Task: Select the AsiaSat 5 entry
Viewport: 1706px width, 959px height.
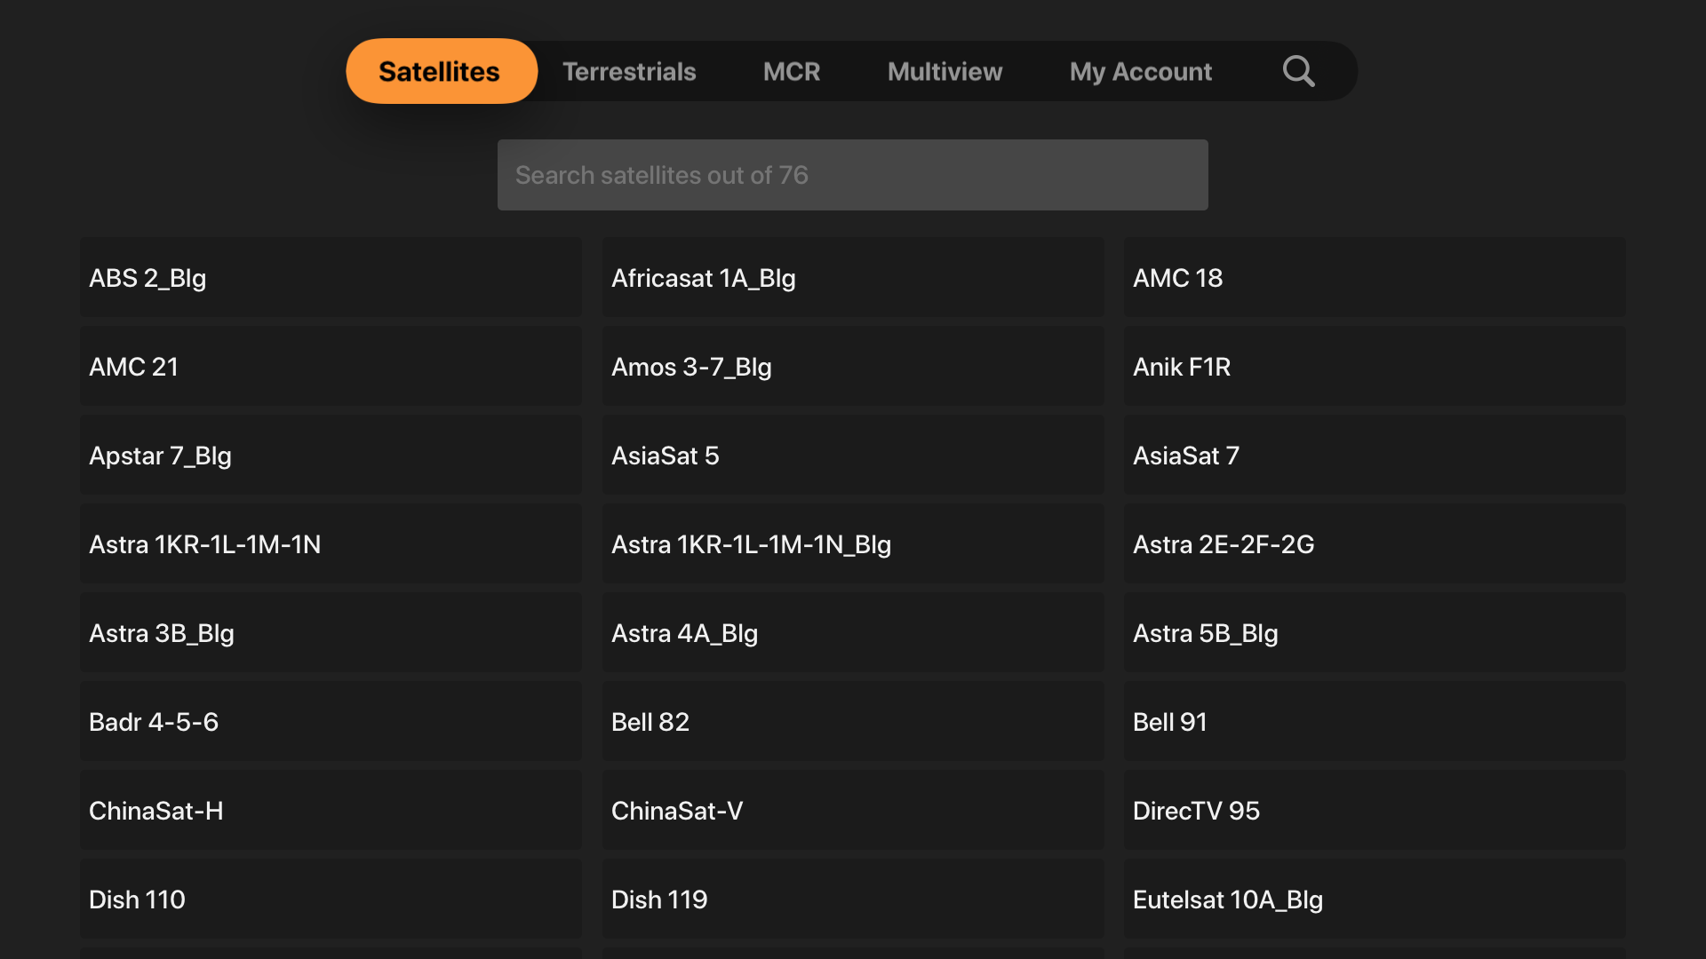Action: (x=853, y=456)
